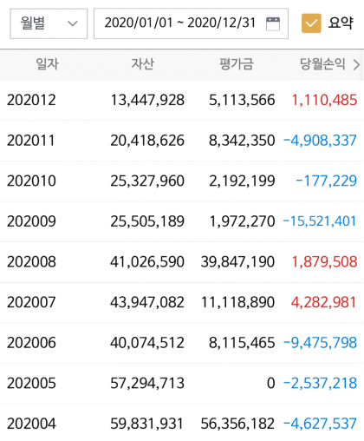The width and height of the screenshot is (364, 441).
Task: Select the 202010 date entry
Action: point(31,181)
